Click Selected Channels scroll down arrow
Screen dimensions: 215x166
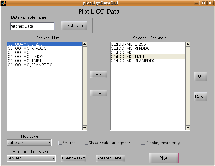pyautogui.click(x=188, y=128)
